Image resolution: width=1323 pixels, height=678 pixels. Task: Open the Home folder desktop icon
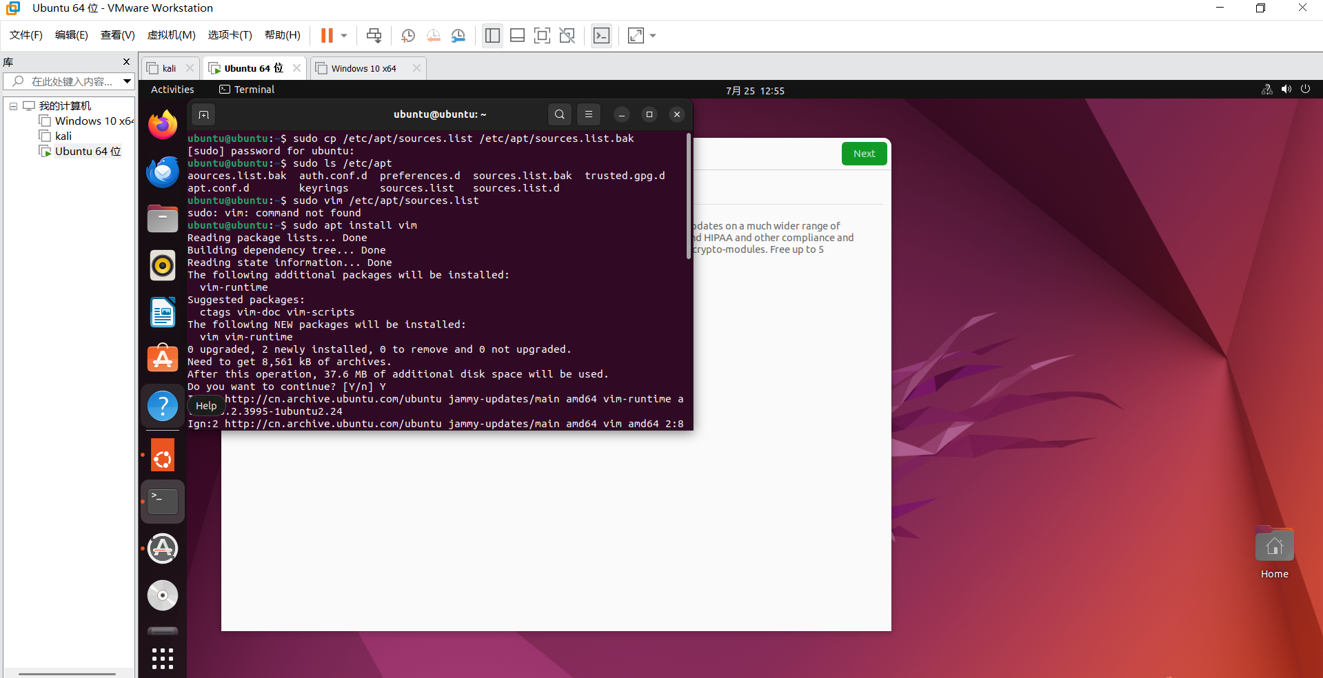click(1274, 553)
